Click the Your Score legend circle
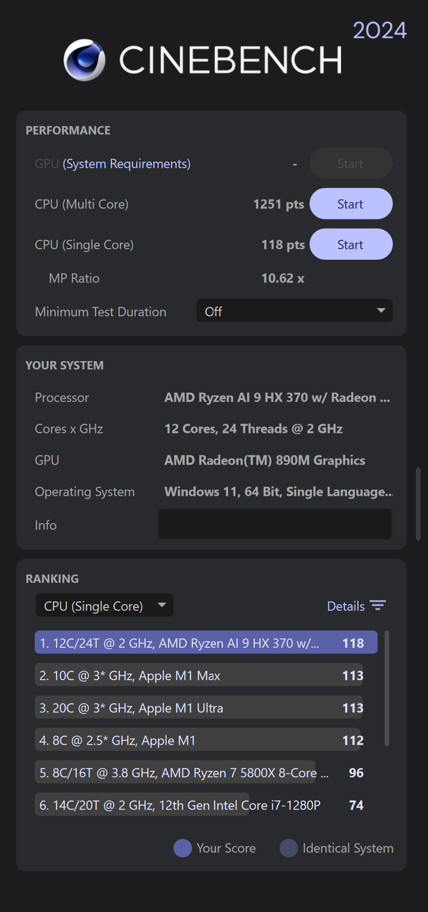Screen dimensions: 428x912 pyautogui.click(x=182, y=848)
